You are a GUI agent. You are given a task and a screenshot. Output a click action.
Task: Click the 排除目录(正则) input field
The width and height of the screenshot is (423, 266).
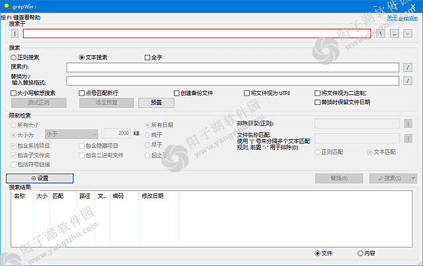click(357, 123)
